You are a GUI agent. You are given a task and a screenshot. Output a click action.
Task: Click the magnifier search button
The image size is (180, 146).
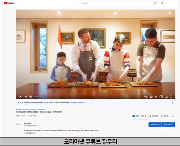tap(155, 3)
